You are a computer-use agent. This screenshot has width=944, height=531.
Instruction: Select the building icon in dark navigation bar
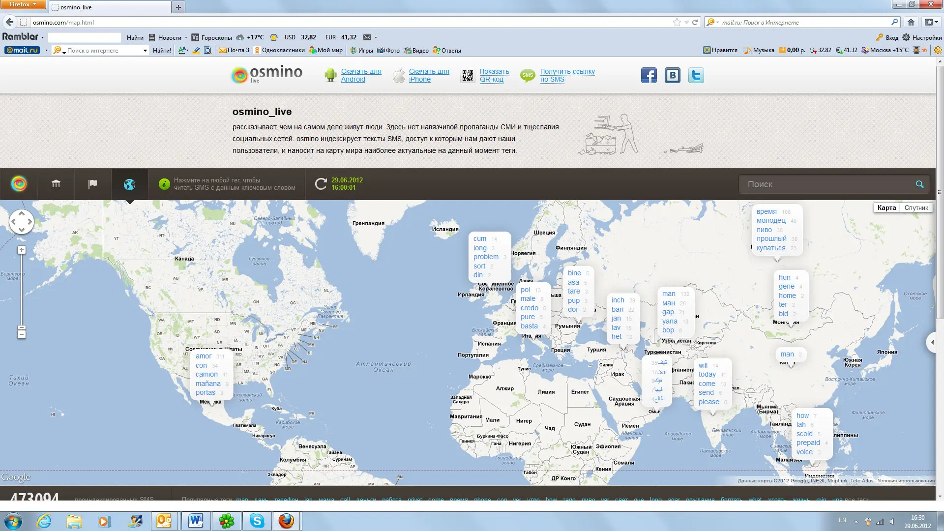coord(56,184)
